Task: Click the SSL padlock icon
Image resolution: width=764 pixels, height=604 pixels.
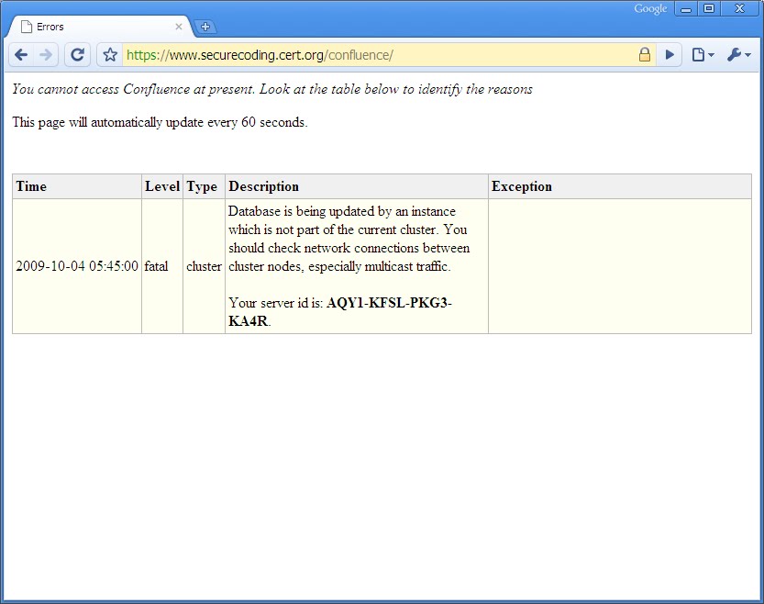Action: (644, 54)
